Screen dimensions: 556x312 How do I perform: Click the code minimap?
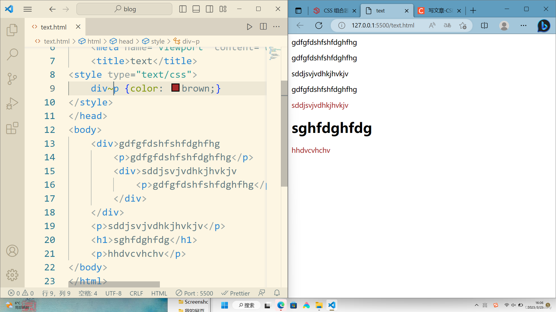click(x=274, y=53)
